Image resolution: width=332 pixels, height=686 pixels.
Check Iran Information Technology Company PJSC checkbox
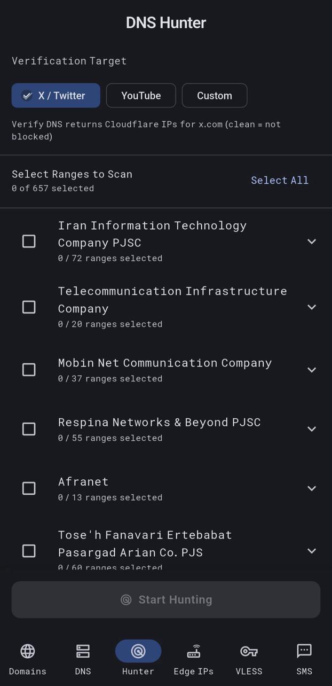click(29, 241)
